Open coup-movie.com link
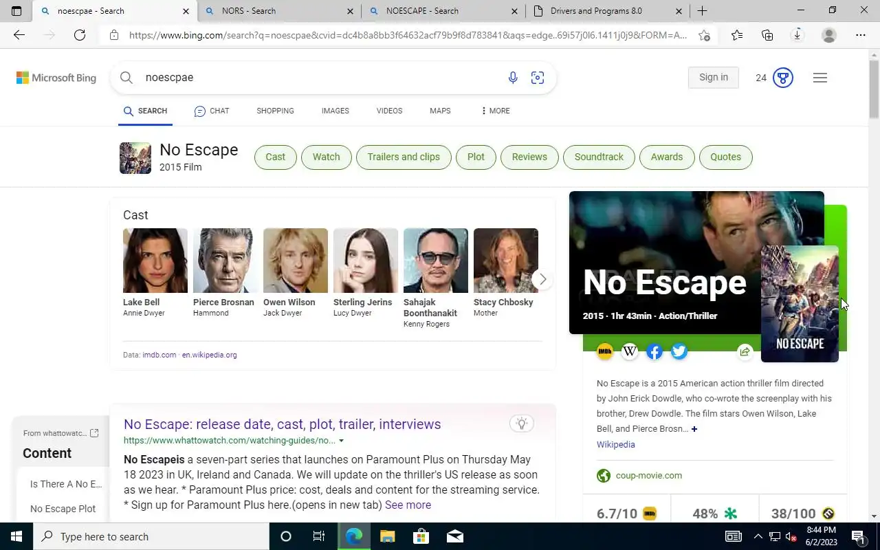Image resolution: width=880 pixels, height=550 pixels. [649, 476]
